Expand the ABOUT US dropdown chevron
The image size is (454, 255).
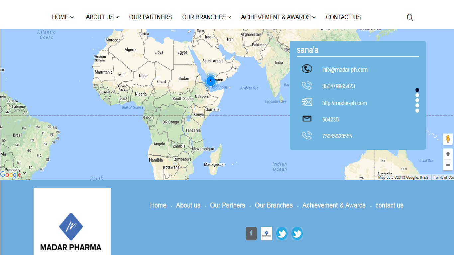tap(117, 17)
